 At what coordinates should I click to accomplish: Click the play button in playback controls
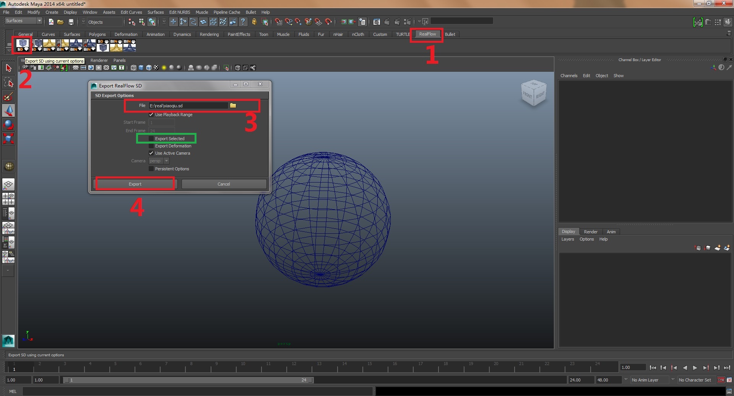point(695,368)
